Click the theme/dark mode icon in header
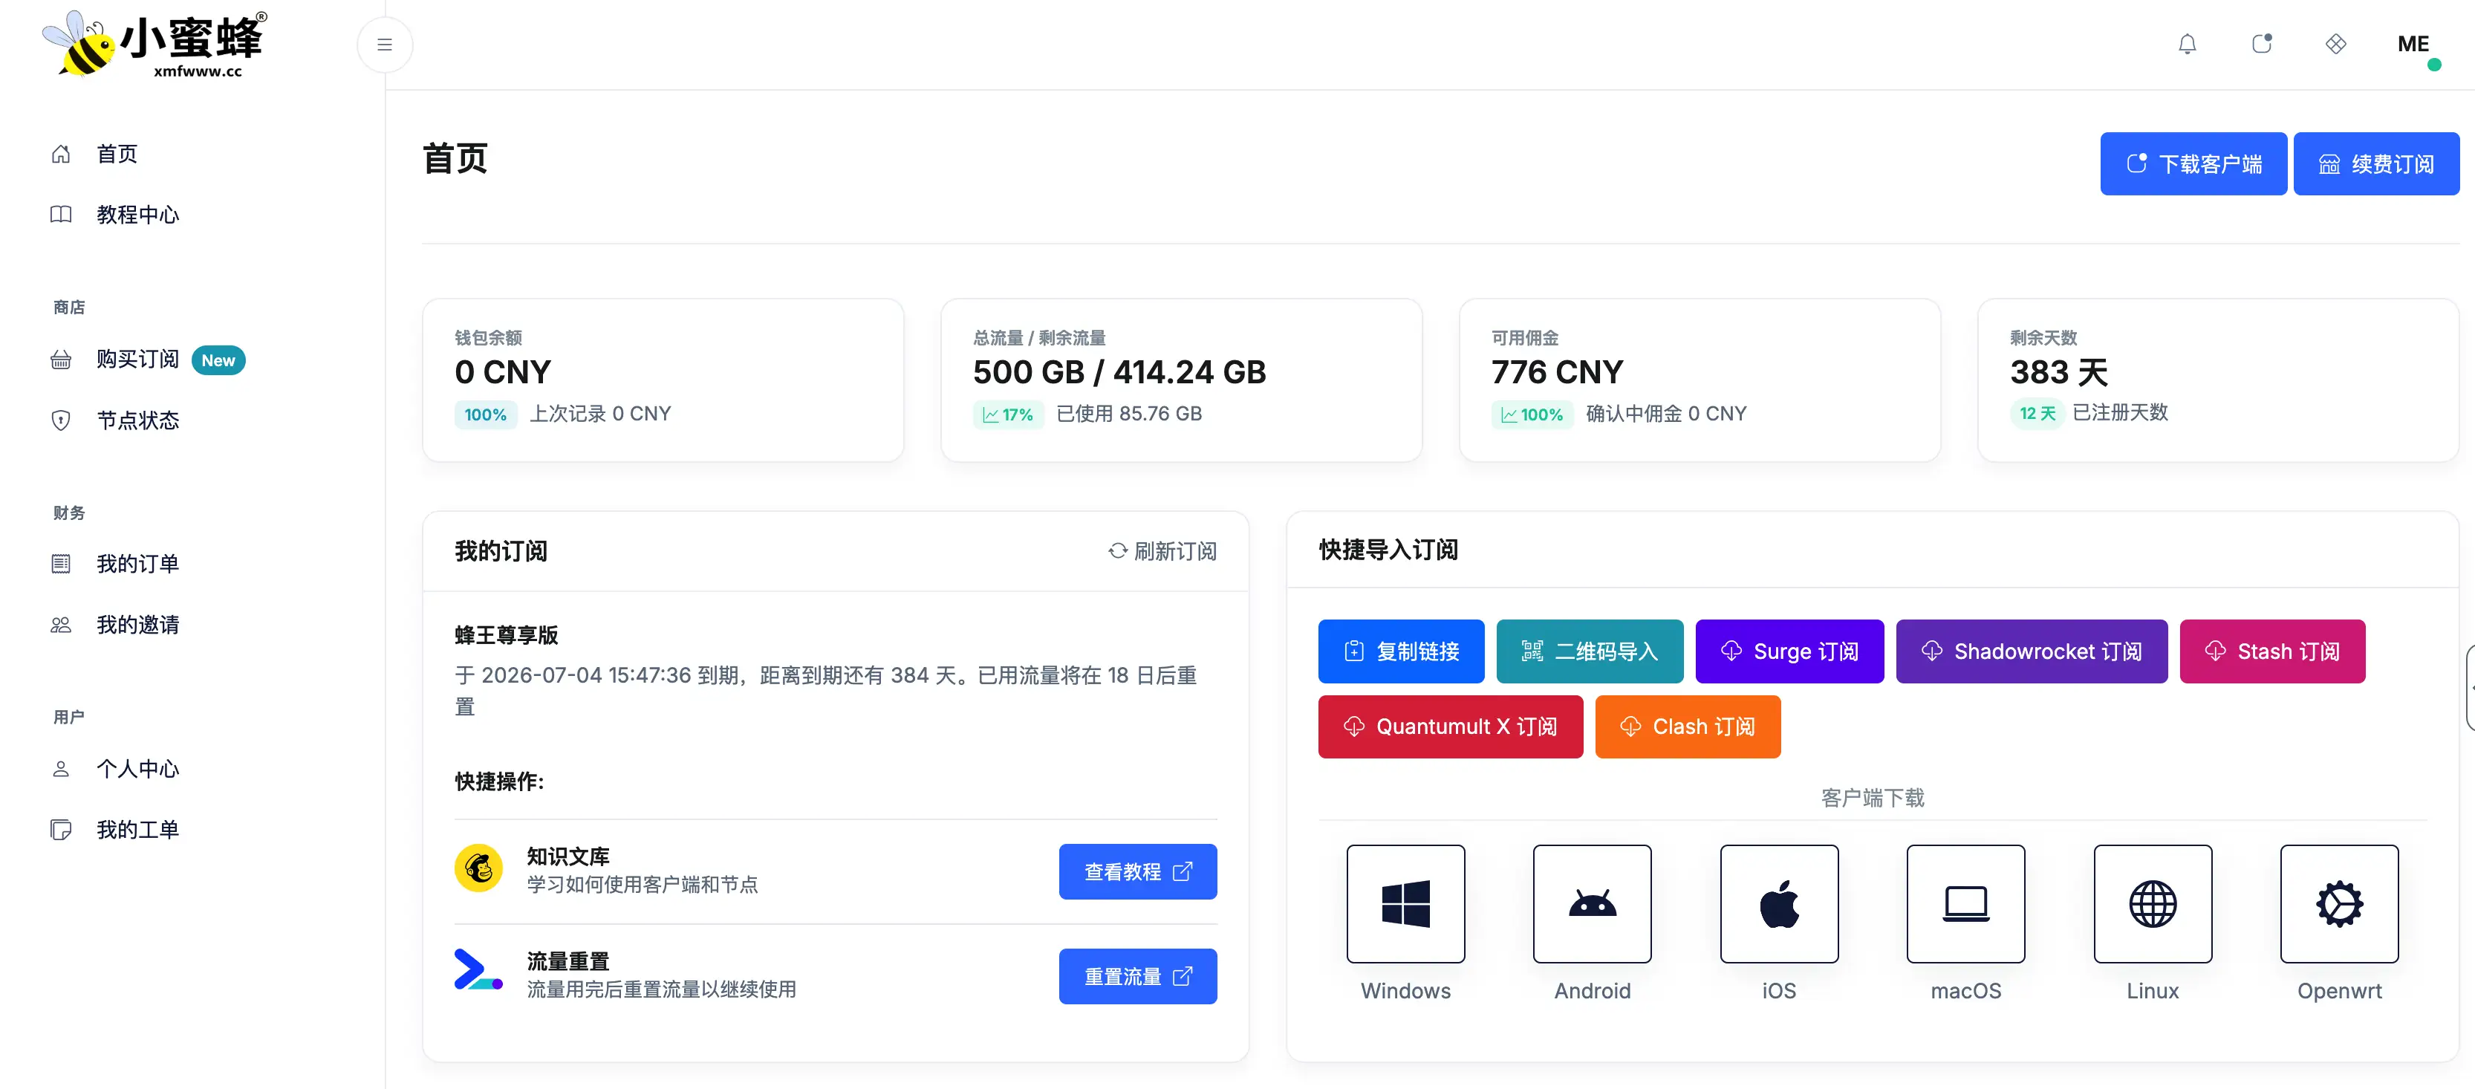The width and height of the screenshot is (2475, 1089). point(2263,45)
